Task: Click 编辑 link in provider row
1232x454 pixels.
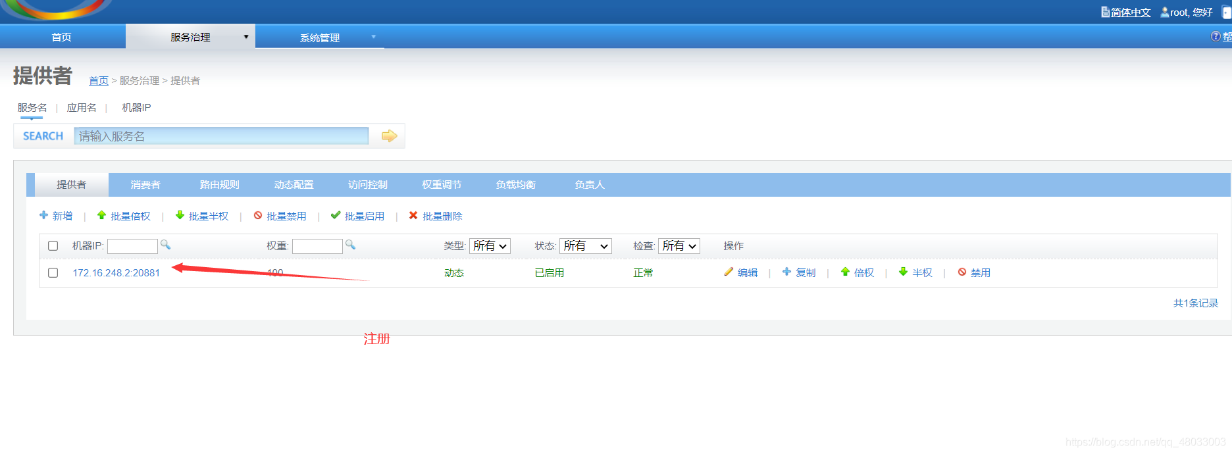Action: pos(748,272)
